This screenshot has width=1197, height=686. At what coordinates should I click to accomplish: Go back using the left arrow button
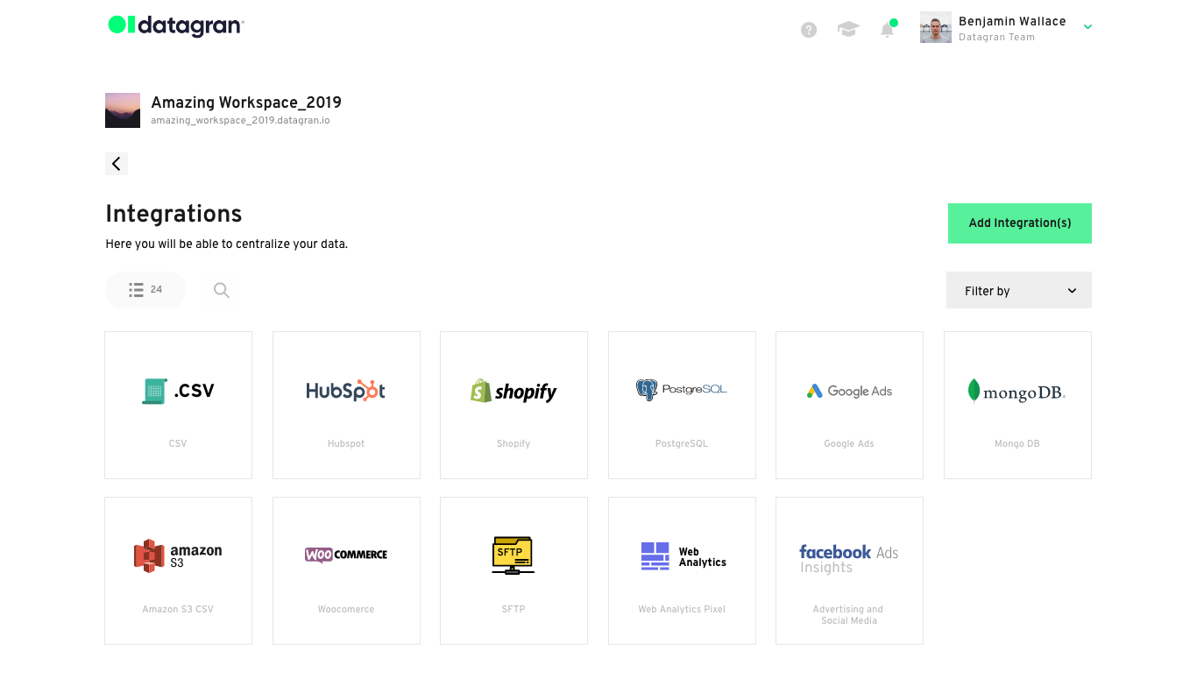(117, 164)
